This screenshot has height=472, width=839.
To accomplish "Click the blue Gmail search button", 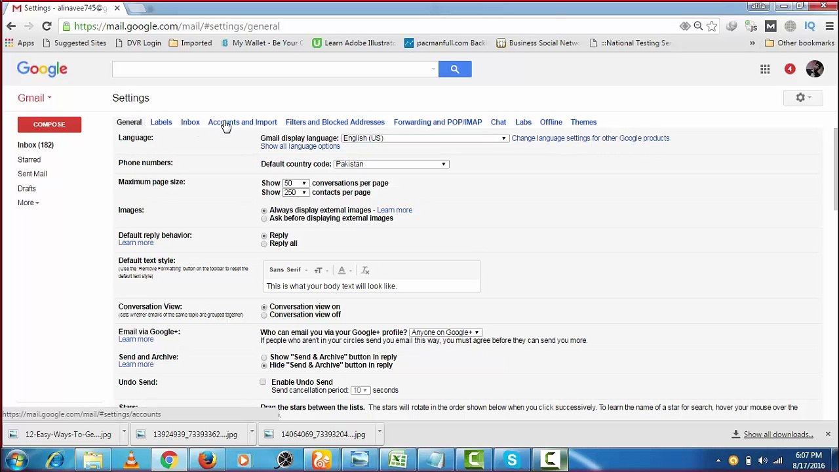I will tap(455, 69).
